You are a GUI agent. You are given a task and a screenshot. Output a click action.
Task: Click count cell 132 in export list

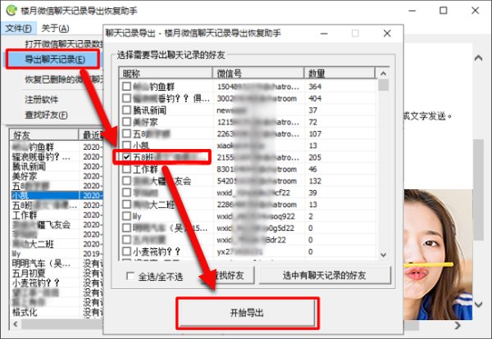click(x=315, y=181)
